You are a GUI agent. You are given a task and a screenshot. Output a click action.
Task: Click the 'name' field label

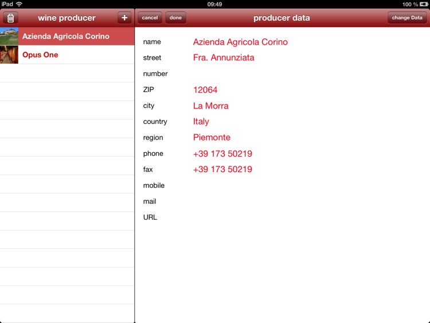[x=152, y=42]
